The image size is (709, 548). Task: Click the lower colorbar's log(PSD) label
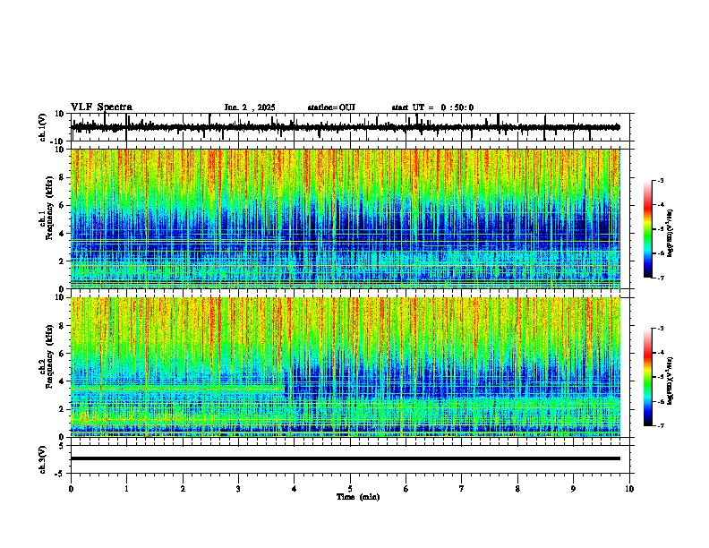(x=670, y=381)
